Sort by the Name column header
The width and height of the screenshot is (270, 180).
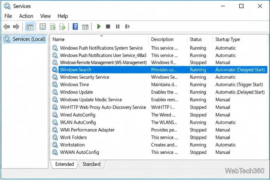click(x=99, y=39)
